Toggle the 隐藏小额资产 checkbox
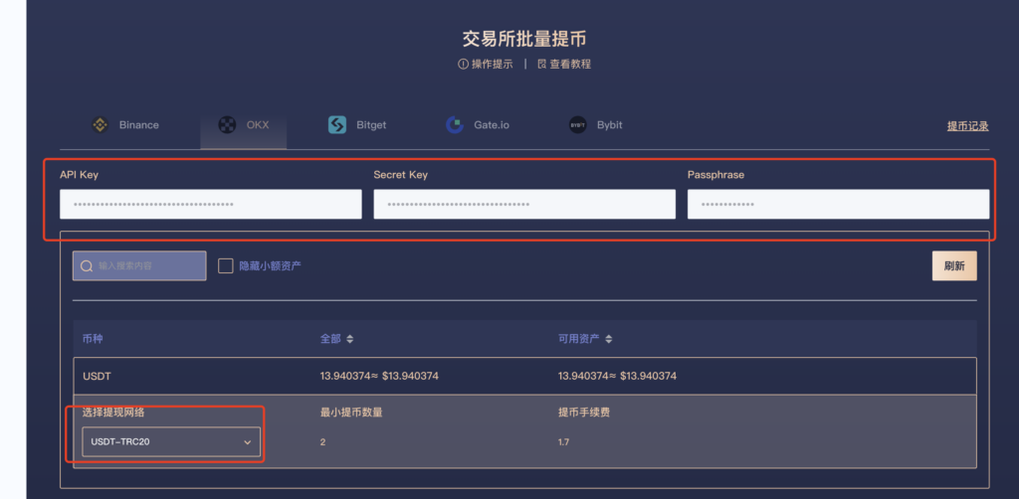This screenshot has height=499, width=1019. point(226,266)
